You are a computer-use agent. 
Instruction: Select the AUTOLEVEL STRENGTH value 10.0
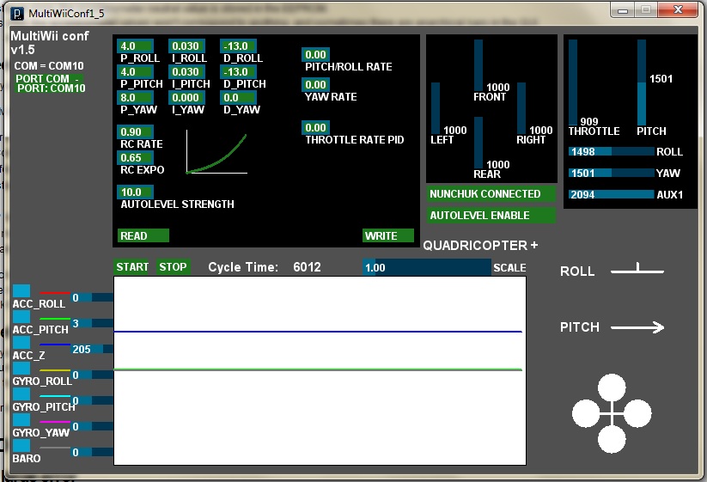point(135,192)
